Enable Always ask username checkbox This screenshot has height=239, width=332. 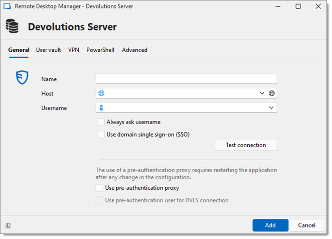coord(101,122)
